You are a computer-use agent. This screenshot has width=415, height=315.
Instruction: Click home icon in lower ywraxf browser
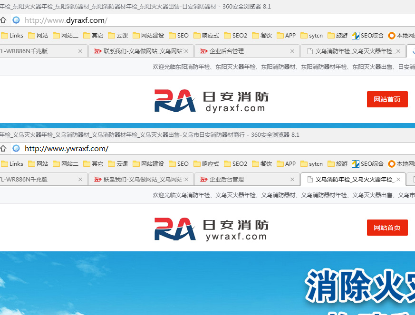coord(3,148)
